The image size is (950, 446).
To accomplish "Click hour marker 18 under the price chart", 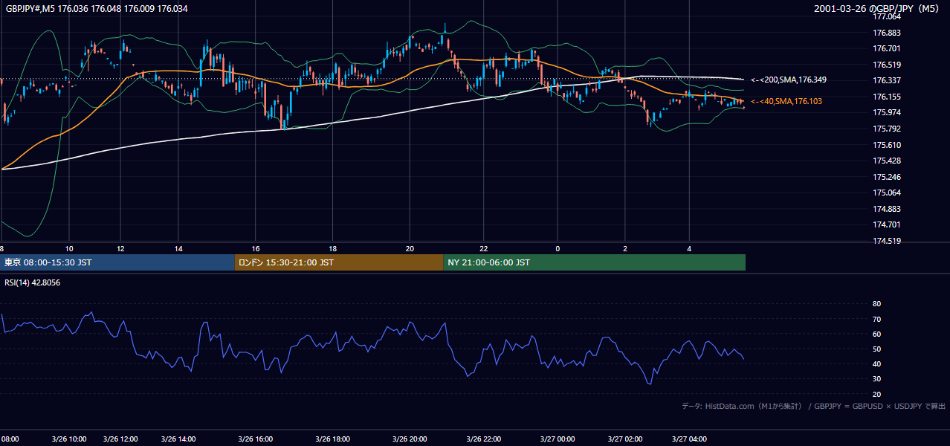I will pos(332,249).
